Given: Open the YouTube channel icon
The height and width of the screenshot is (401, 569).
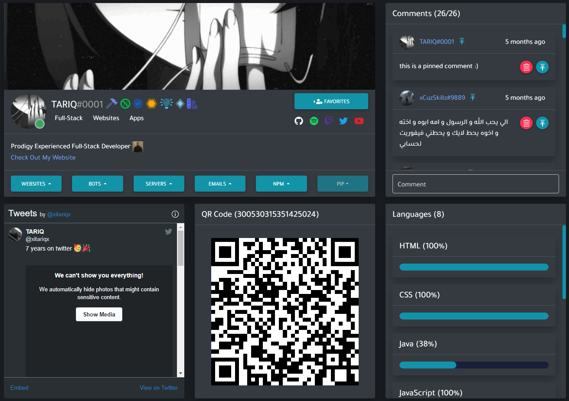Looking at the screenshot, I should click(359, 121).
